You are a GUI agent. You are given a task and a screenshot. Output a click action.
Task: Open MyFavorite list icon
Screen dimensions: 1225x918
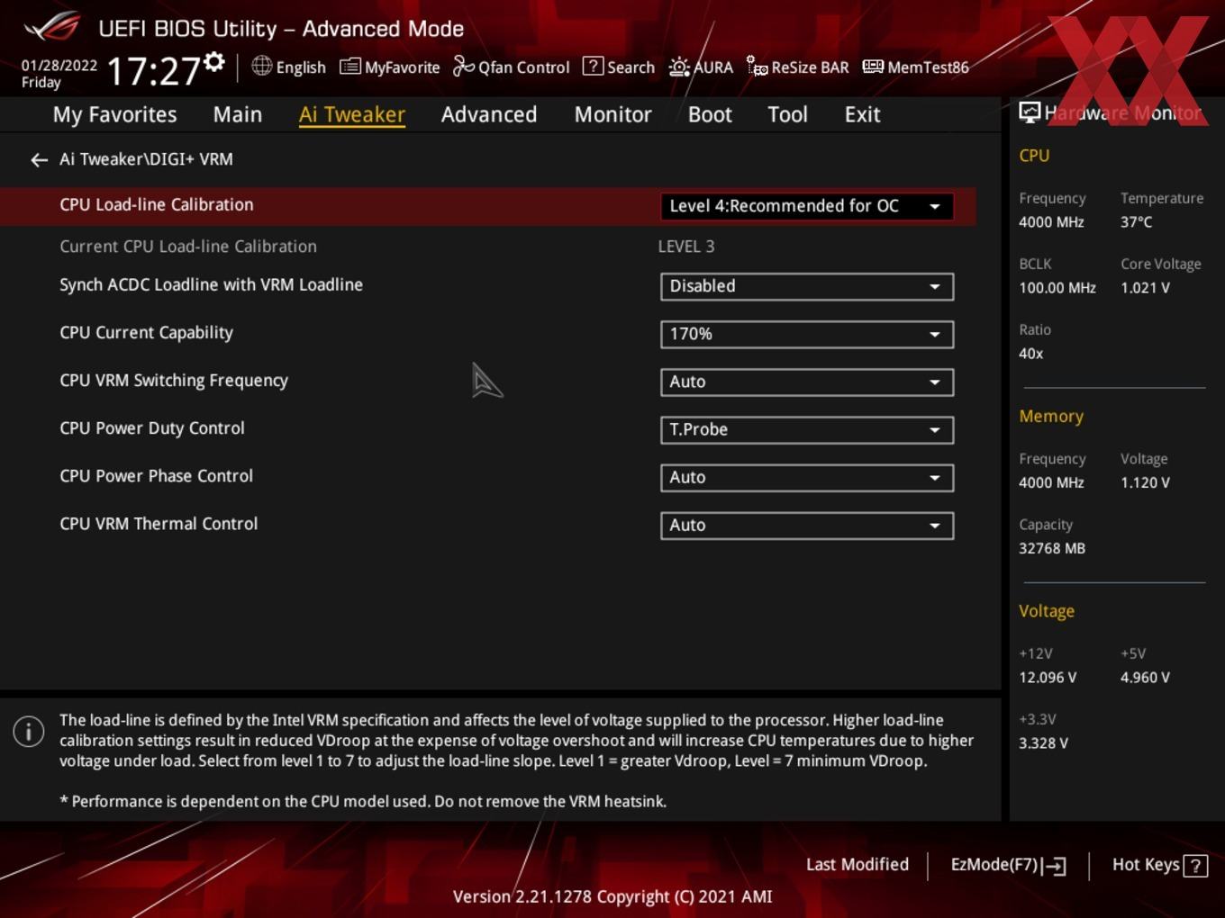coord(350,67)
